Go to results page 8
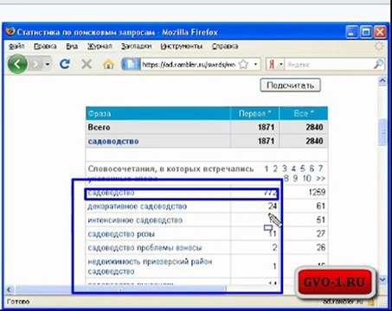Image resolution: width=392 pixels, height=311 pixels. point(286,179)
